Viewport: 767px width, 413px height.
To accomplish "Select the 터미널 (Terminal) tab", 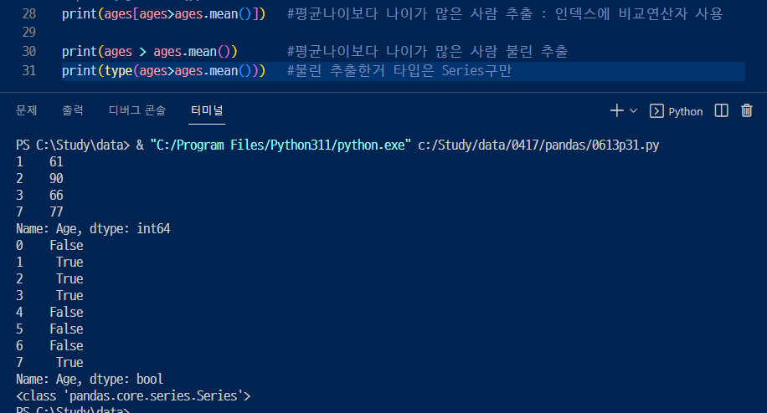I will pyautogui.click(x=207, y=110).
